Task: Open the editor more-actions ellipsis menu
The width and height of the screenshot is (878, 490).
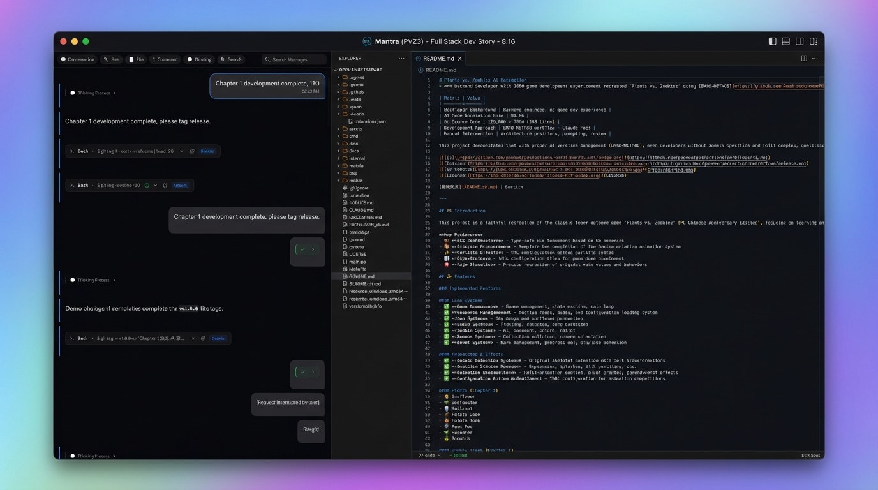Action: coord(815,58)
